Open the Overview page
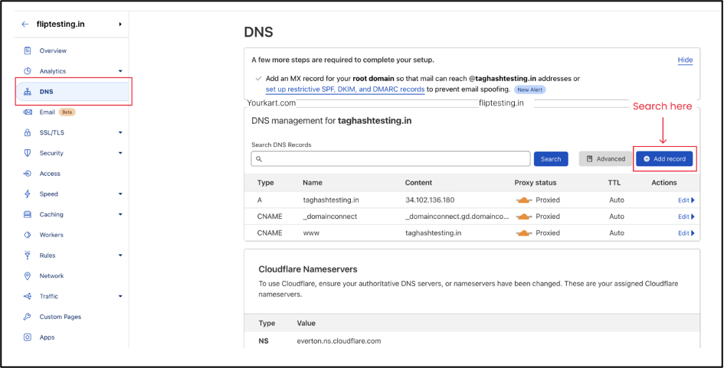 click(53, 50)
